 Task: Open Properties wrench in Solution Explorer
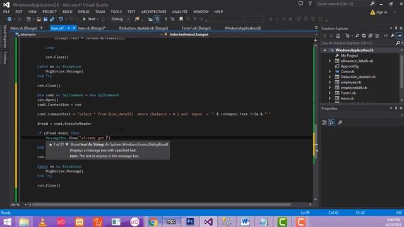pos(393,36)
